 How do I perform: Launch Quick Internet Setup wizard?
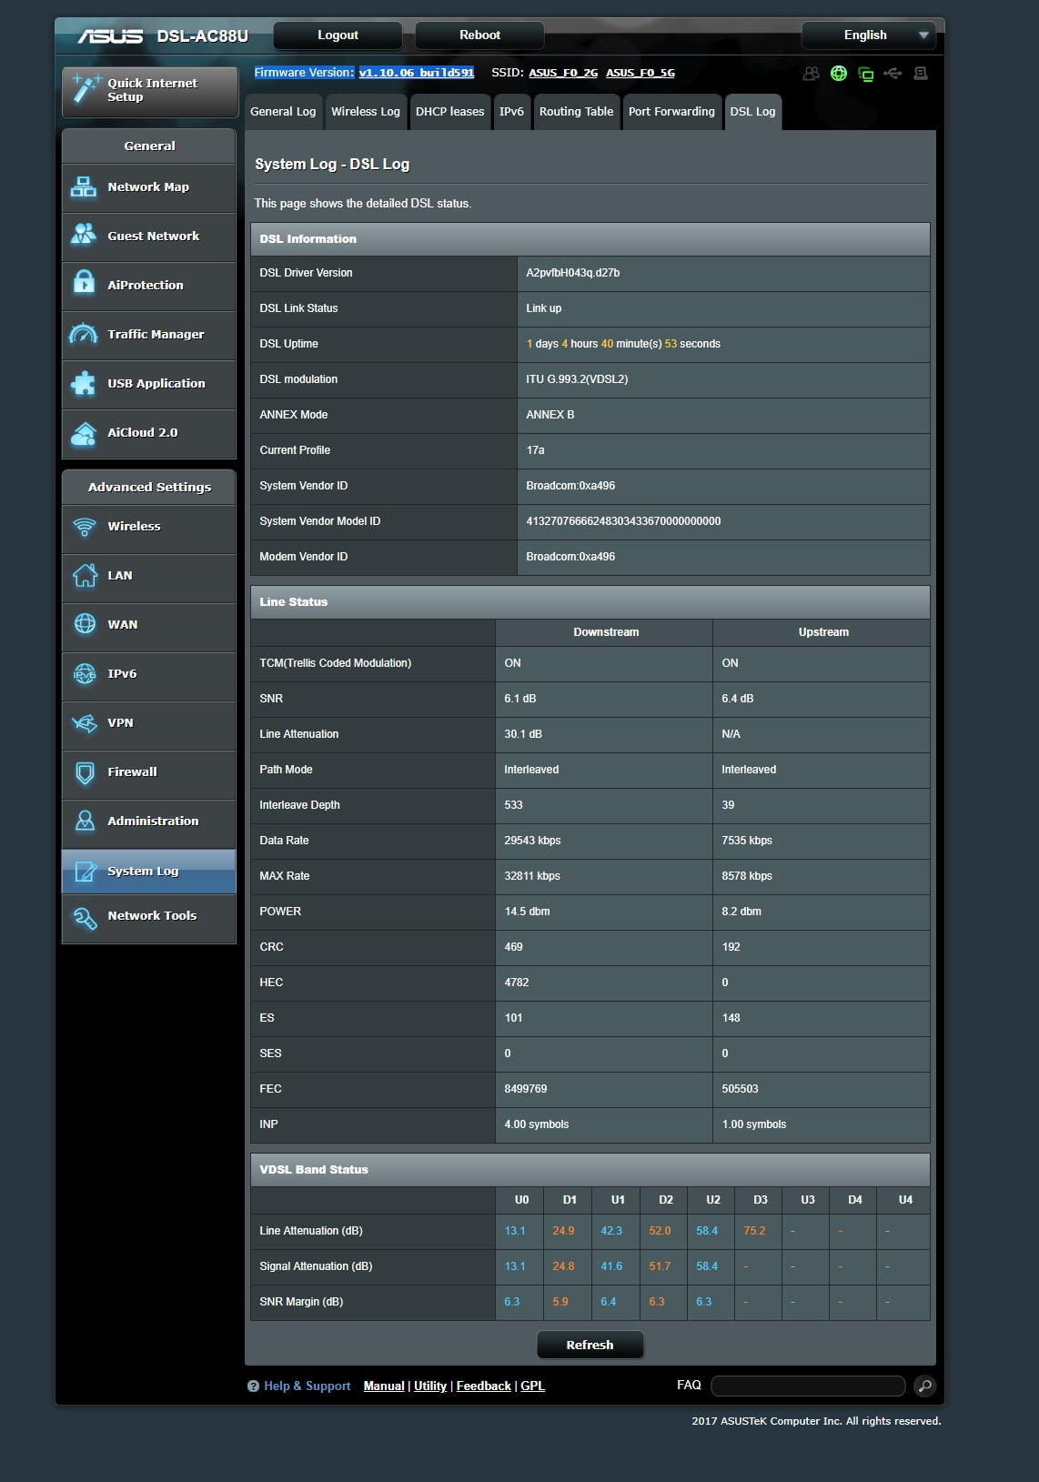tap(150, 90)
